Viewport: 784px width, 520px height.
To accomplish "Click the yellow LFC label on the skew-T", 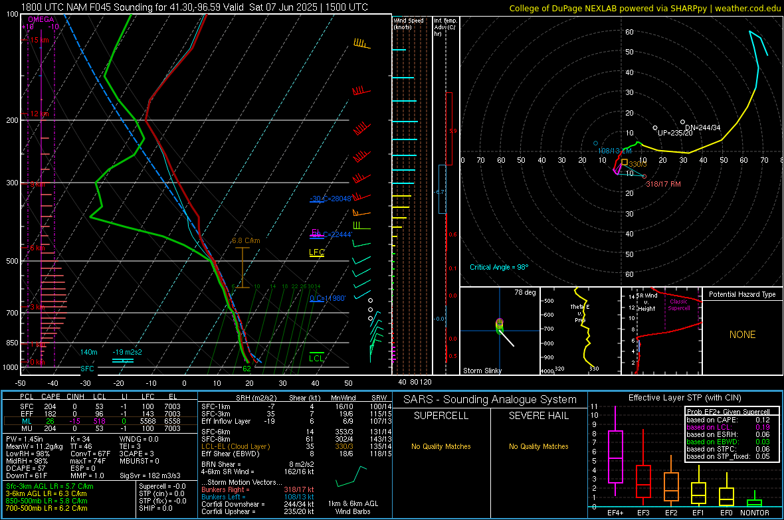I will click(316, 252).
